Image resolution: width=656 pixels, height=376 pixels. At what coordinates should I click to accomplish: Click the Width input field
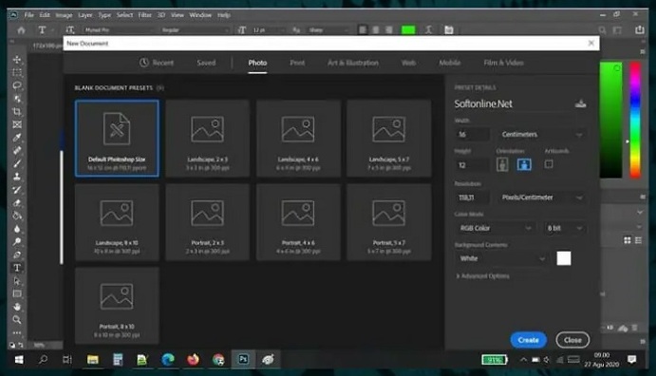(472, 134)
